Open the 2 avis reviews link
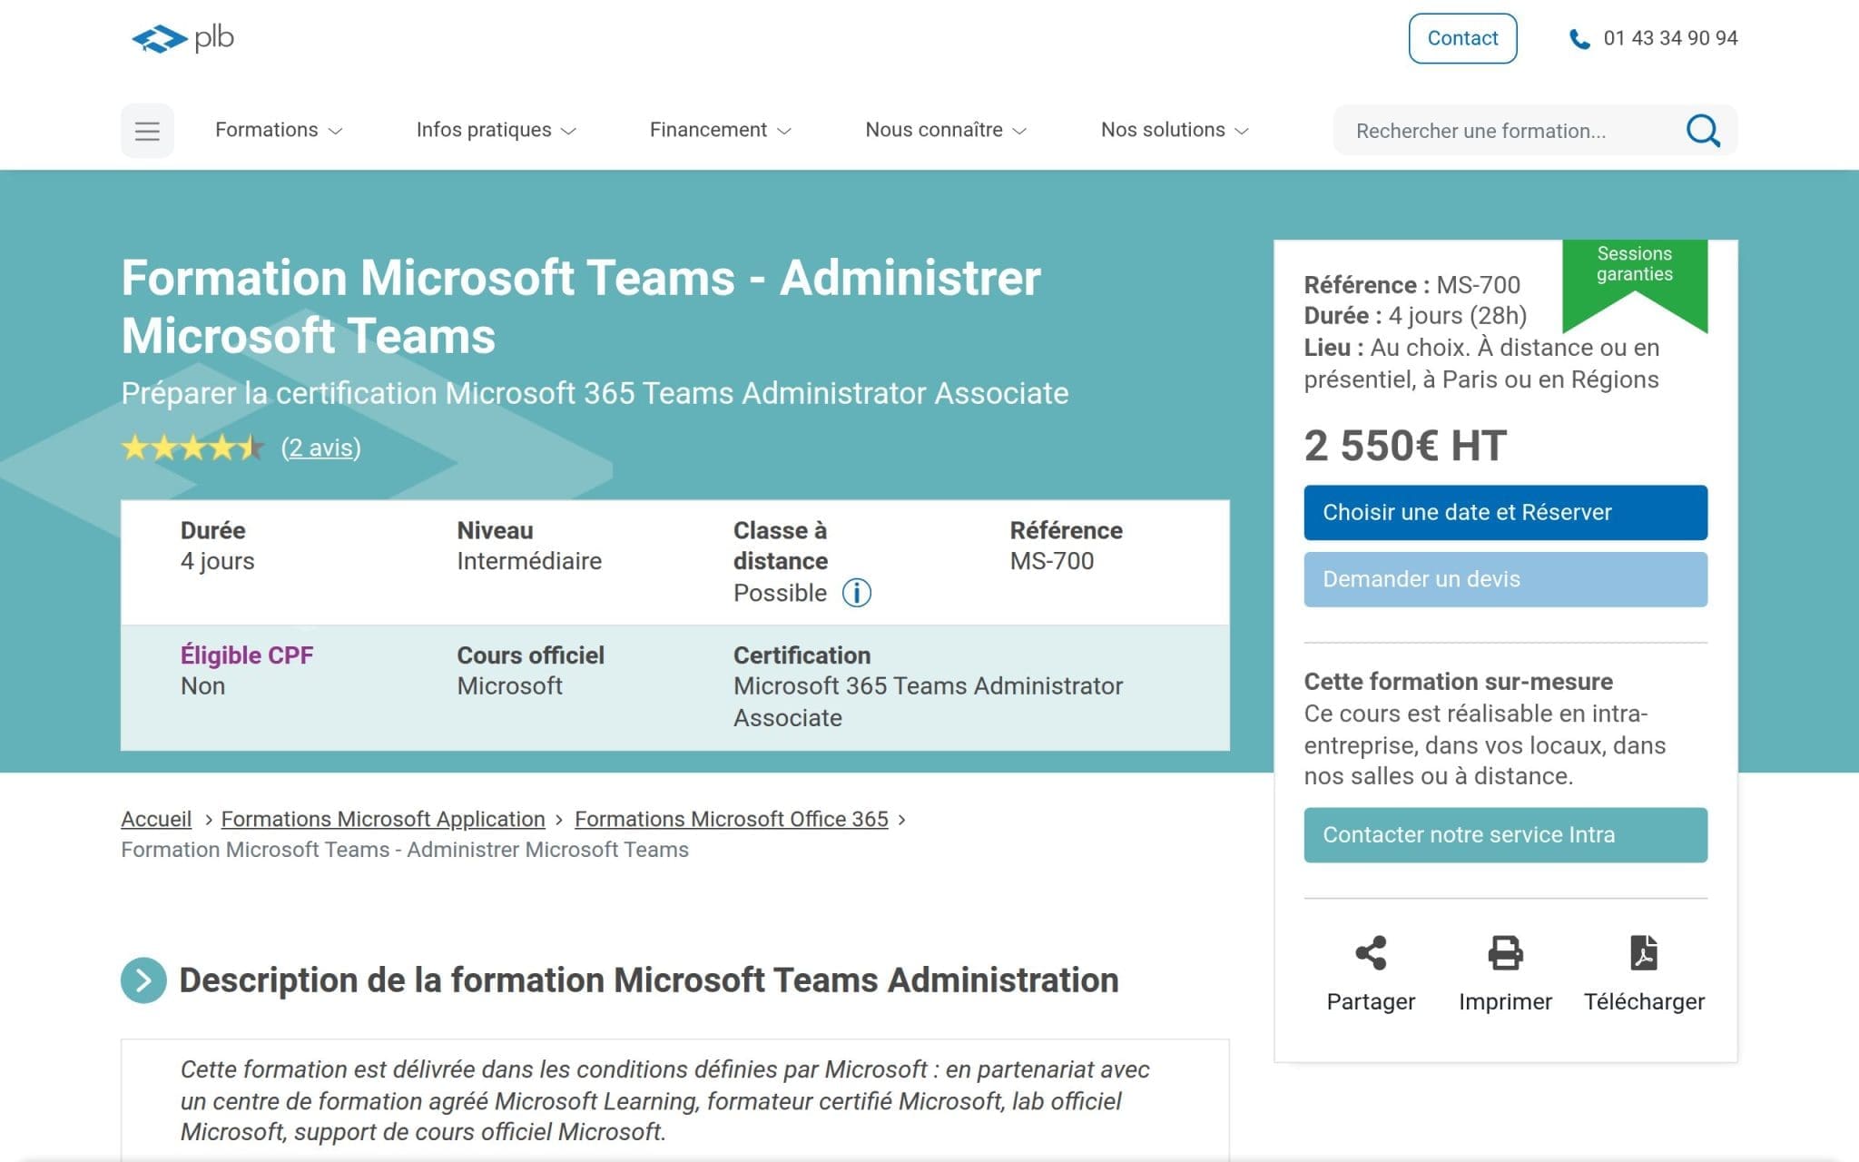 tap(321, 448)
